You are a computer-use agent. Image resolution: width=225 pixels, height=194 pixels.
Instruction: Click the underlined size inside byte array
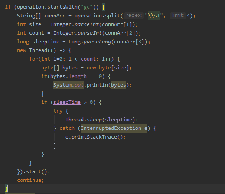coord(120,68)
